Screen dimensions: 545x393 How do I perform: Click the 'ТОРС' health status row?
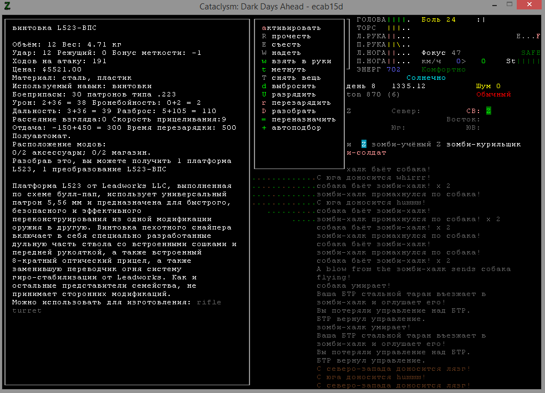point(383,28)
